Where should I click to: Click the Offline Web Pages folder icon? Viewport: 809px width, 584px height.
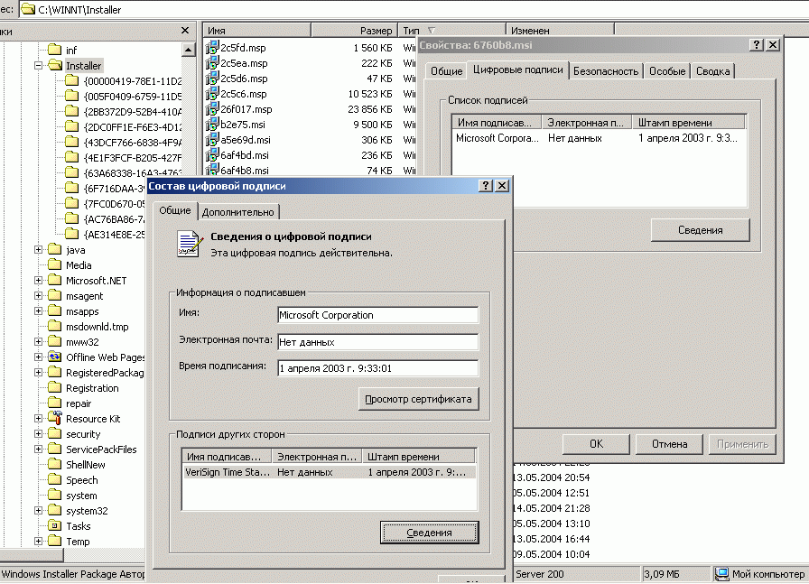(x=55, y=357)
